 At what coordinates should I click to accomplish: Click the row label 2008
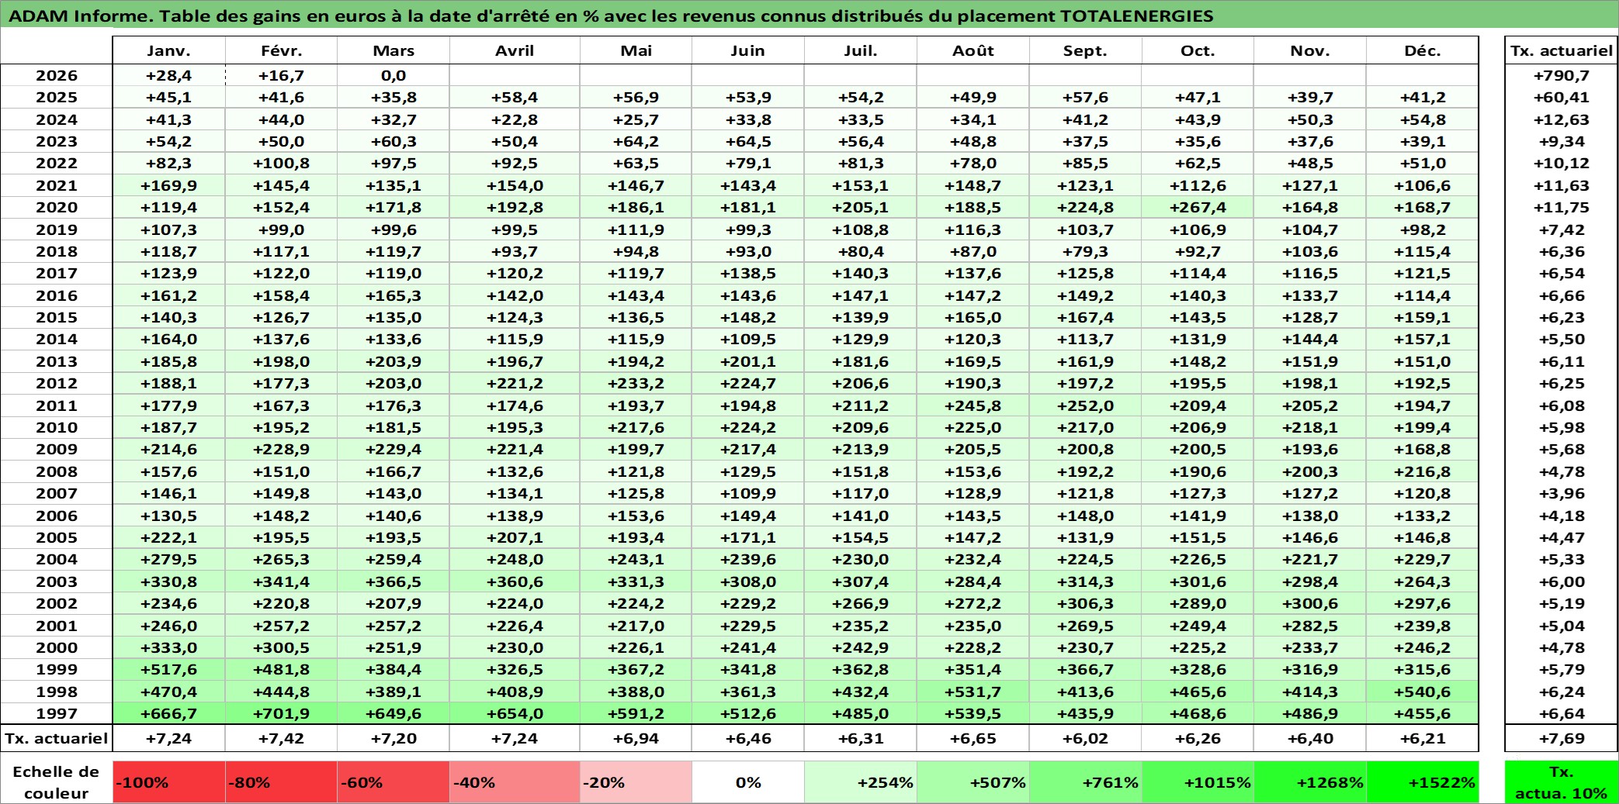pyautogui.click(x=57, y=471)
